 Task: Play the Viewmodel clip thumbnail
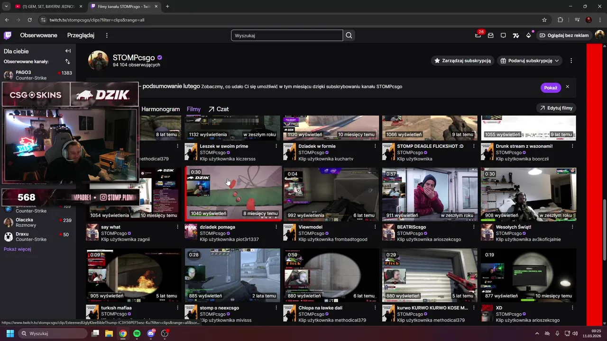coord(331,194)
